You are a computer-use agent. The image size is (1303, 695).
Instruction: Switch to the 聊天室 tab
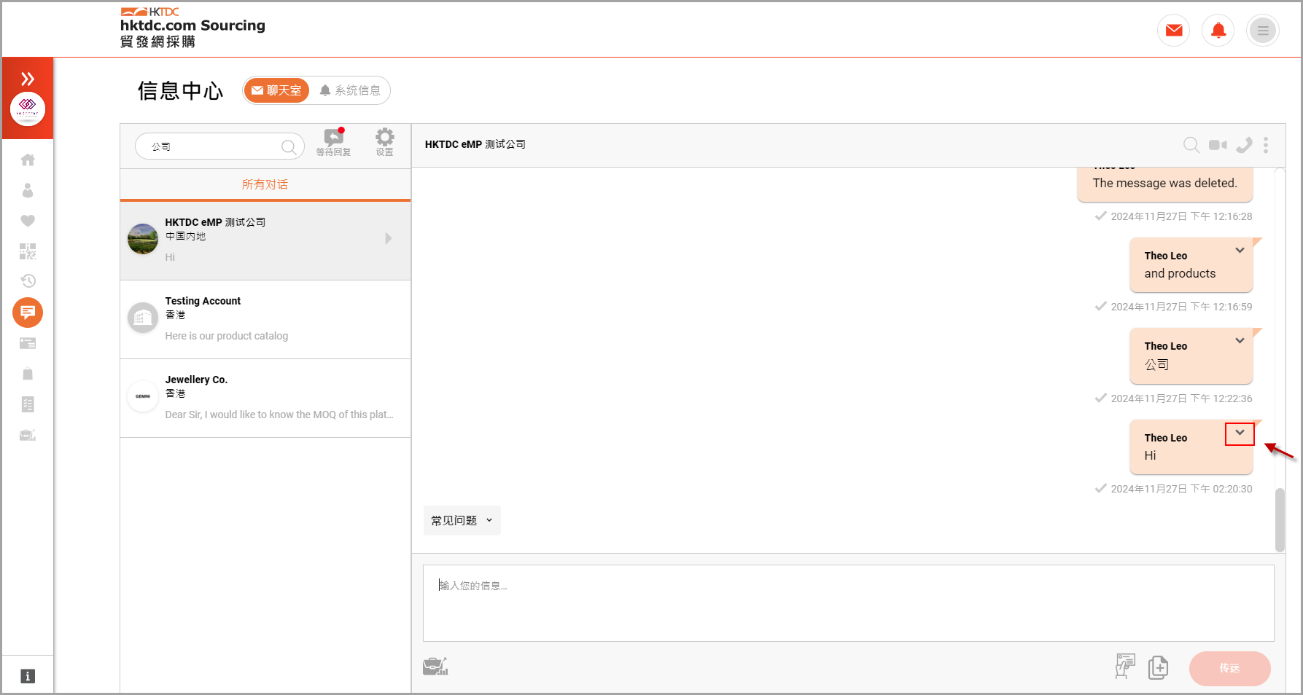(x=276, y=90)
